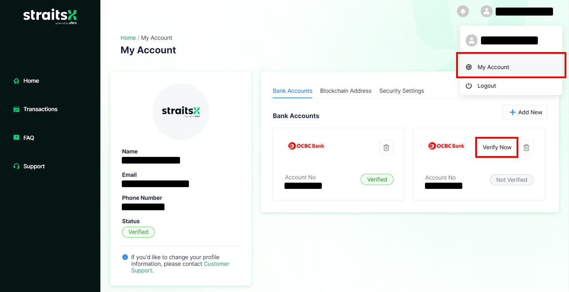Click the Not Verified status badge
The width and height of the screenshot is (569, 292).
[x=512, y=180]
